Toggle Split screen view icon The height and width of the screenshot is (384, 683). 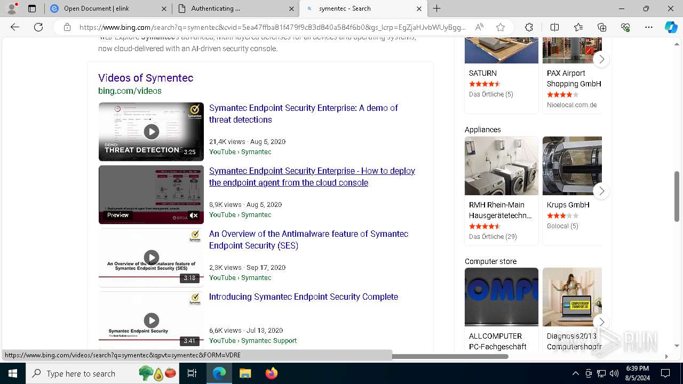tap(554, 27)
